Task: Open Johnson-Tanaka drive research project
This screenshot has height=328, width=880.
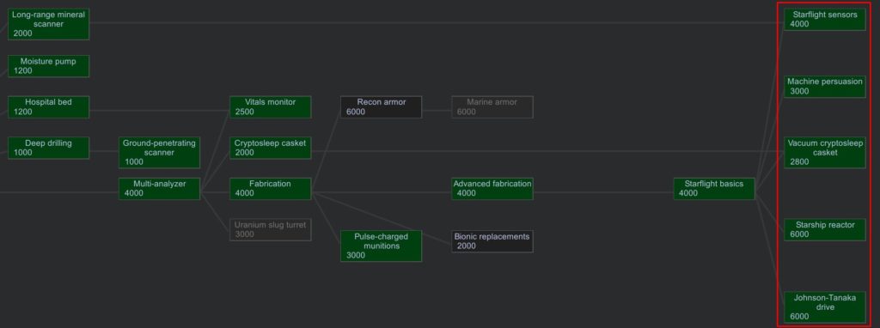Action: click(x=825, y=307)
